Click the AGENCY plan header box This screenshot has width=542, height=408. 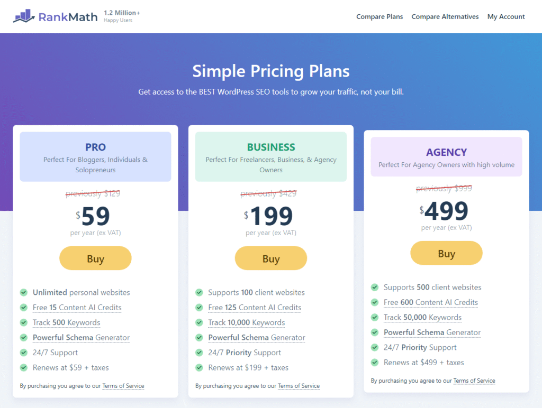tap(446, 157)
